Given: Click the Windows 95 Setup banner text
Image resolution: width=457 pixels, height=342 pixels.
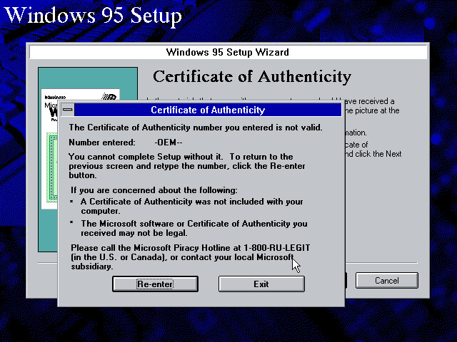Looking at the screenshot, I should click(x=93, y=15).
